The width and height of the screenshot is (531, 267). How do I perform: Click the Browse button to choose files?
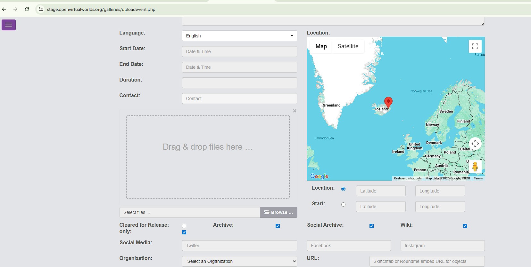click(x=278, y=212)
